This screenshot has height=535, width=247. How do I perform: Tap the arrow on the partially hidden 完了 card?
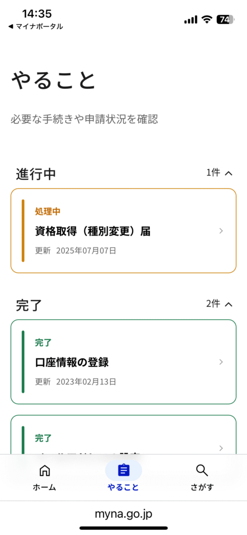221,448
